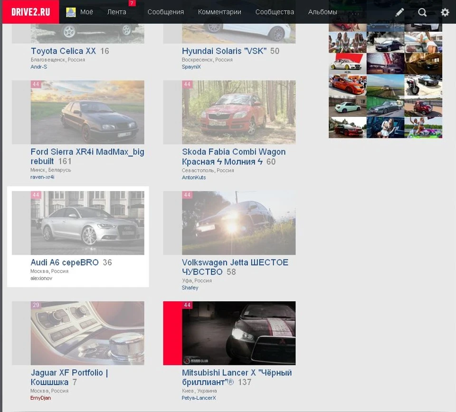Open user profile AntonKuts
456x412 pixels.
[x=194, y=177]
